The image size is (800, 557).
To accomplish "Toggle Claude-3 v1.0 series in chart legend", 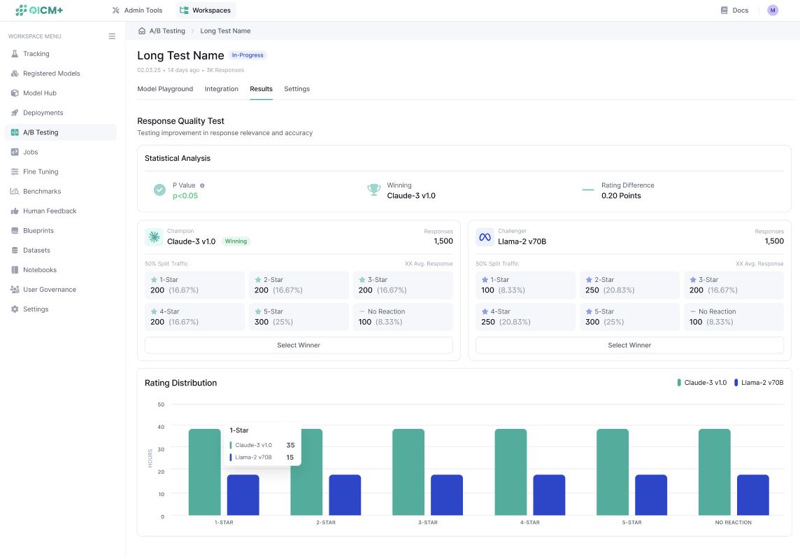I will coord(701,383).
